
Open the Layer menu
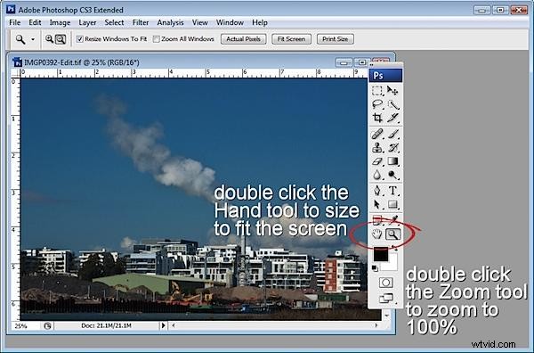click(x=87, y=22)
